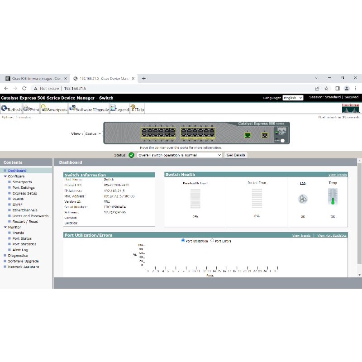Click the fan status icon
The width and height of the screenshot is (362, 362).
(x=303, y=199)
